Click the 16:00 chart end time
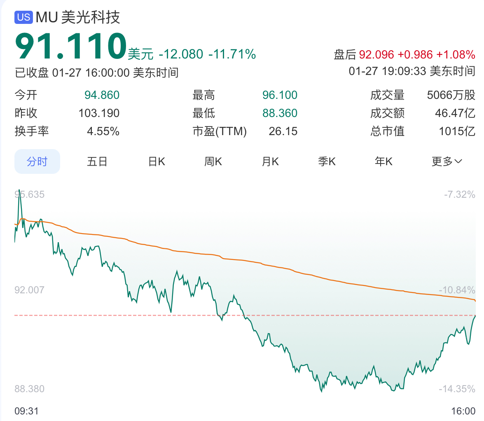This screenshot has height=421, width=484. tap(463, 411)
